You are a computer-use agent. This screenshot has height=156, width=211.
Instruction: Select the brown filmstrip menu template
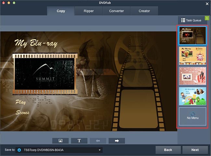coord(192,35)
